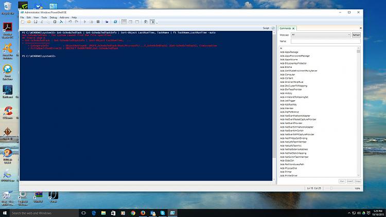Click the Run Selection icon
This screenshot has width=386, height=217.
(x=91, y=22)
